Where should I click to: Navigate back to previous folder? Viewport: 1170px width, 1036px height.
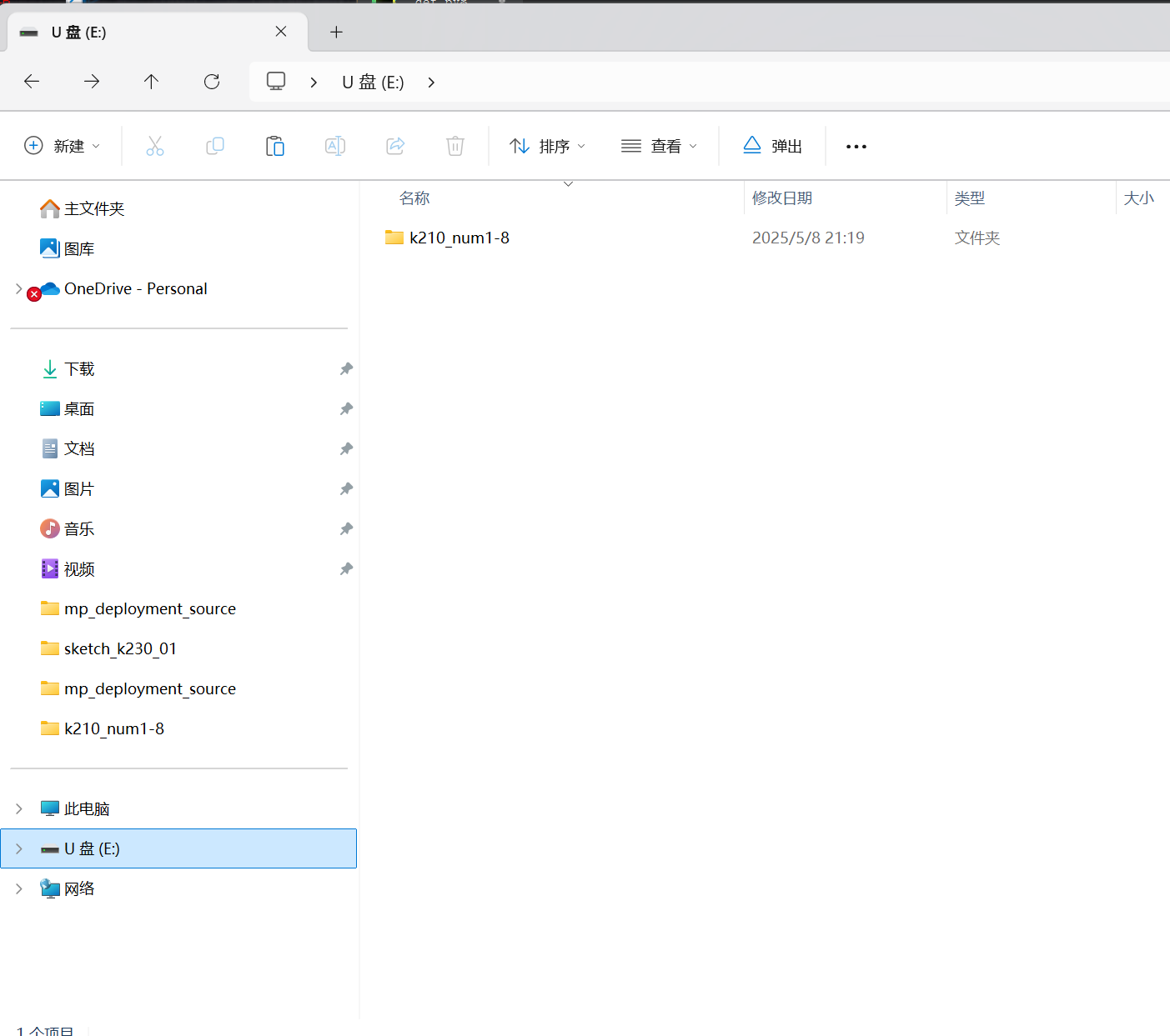(32, 82)
